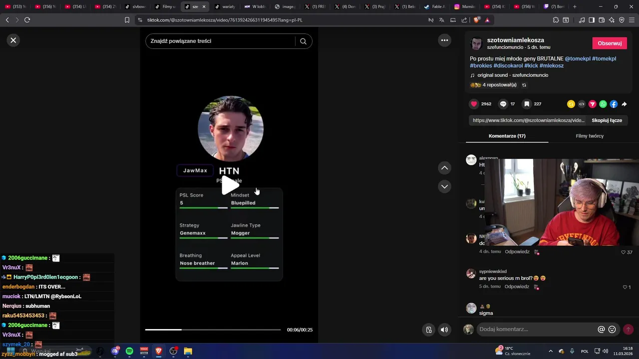The width and height of the screenshot is (639, 359).
Task: Share to WhatsApp
Action: [x=603, y=104]
